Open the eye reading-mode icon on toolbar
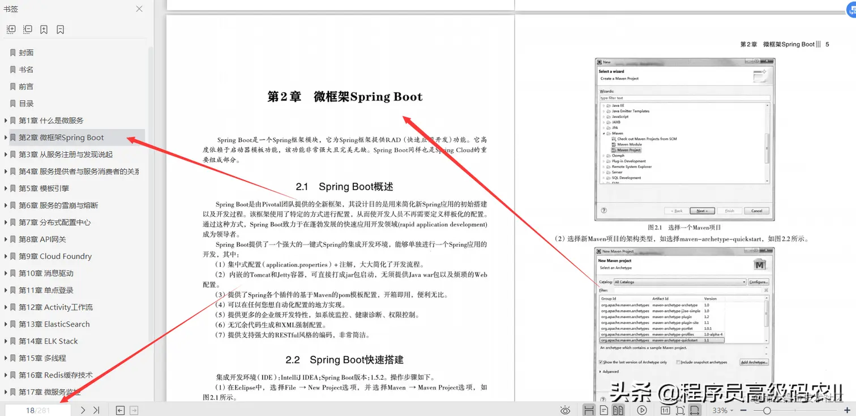Screen dimensions: 856x416 pos(564,410)
